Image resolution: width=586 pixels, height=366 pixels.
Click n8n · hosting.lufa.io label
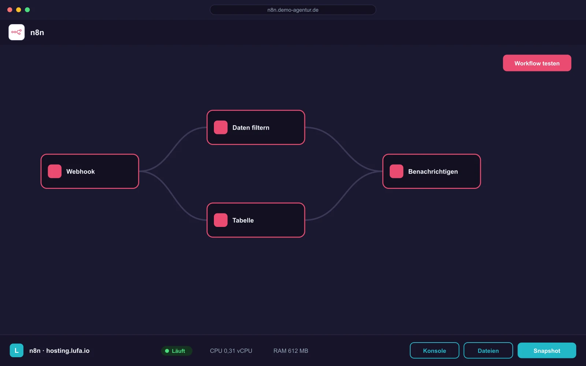coord(59,351)
